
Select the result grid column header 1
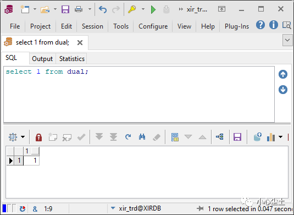click(31, 151)
